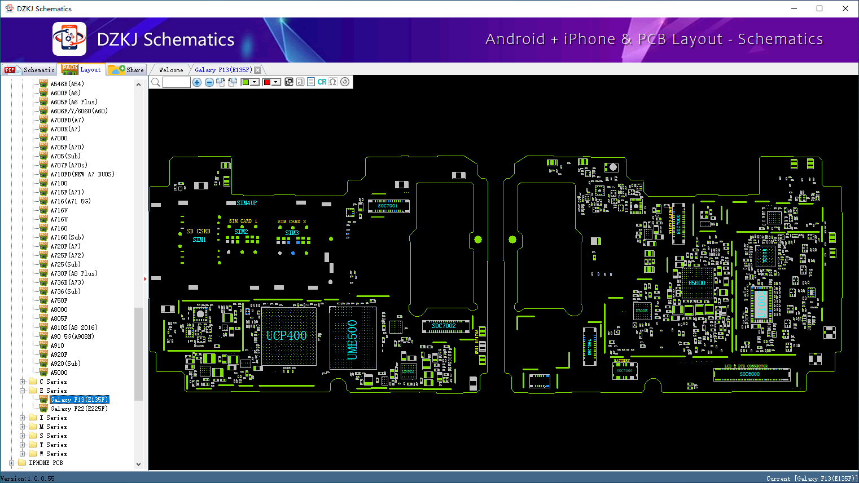The width and height of the screenshot is (859, 483).
Task: Expand the IPHONE PCB folder
Action: [x=11, y=463]
